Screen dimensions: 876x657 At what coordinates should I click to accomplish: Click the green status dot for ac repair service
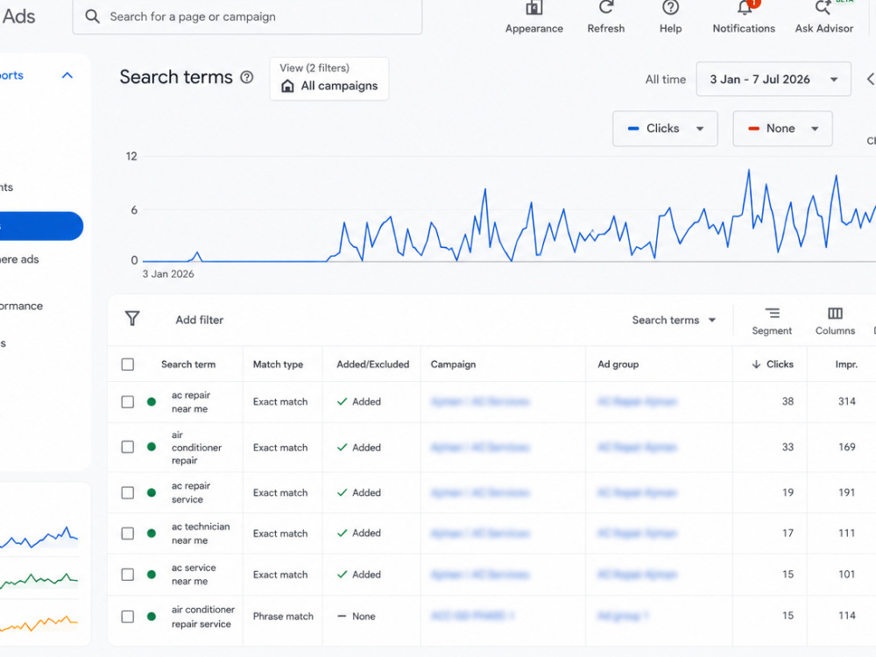pyautogui.click(x=152, y=492)
